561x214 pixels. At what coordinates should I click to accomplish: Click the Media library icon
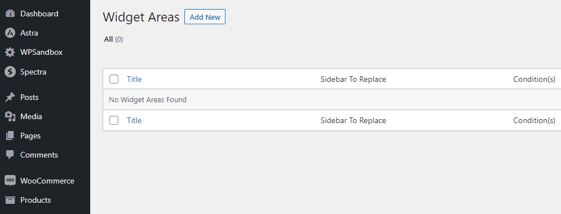pyautogui.click(x=10, y=116)
